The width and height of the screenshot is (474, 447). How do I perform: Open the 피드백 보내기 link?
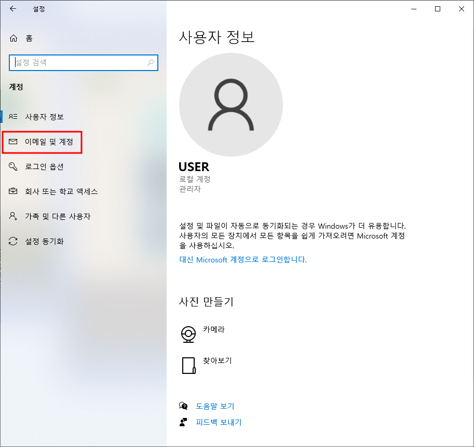219,422
